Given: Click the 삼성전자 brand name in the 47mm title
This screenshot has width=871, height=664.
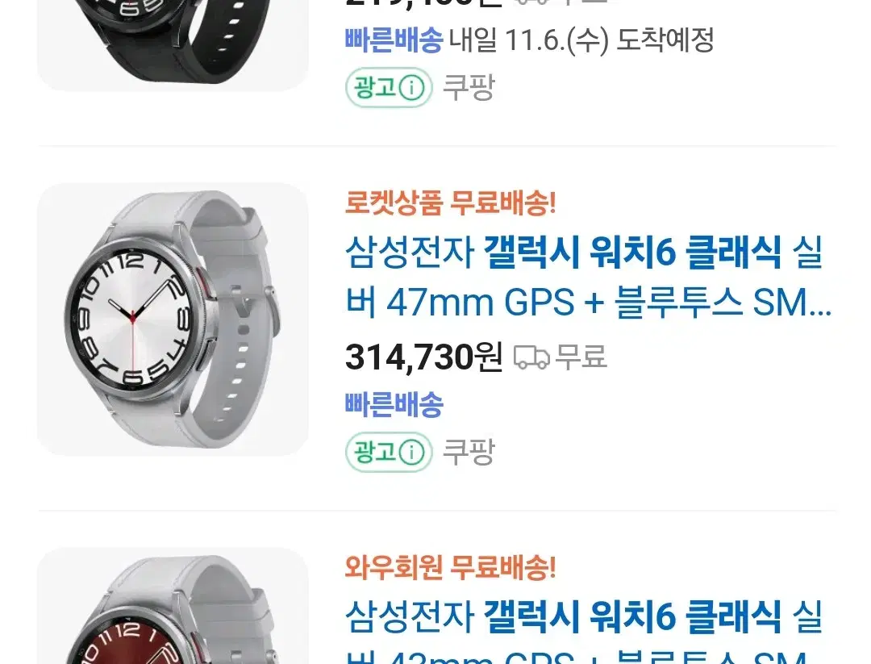Looking at the screenshot, I should [x=410, y=253].
